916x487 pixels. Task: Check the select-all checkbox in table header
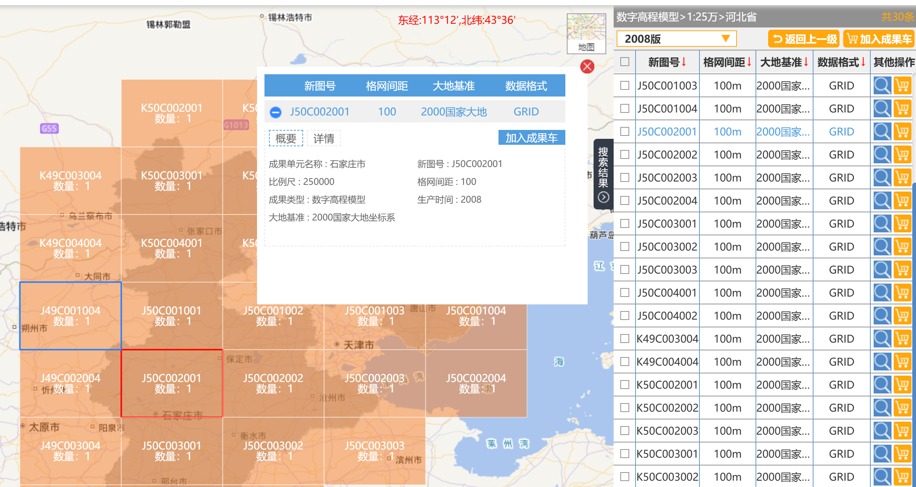(625, 62)
